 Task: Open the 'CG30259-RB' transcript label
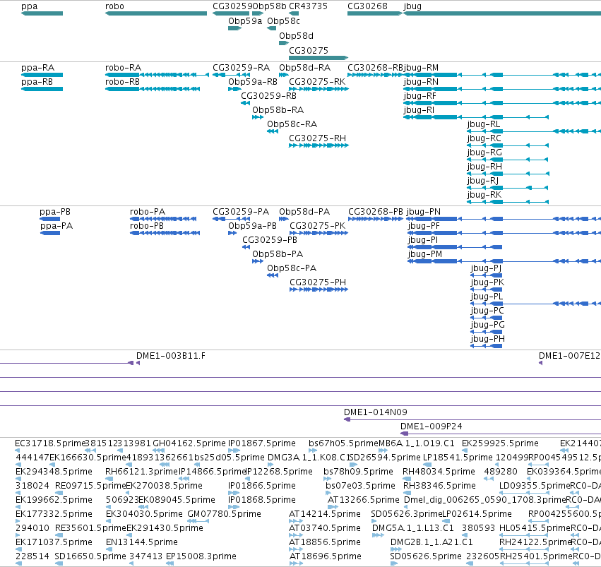pyautogui.click(x=268, y=96)
